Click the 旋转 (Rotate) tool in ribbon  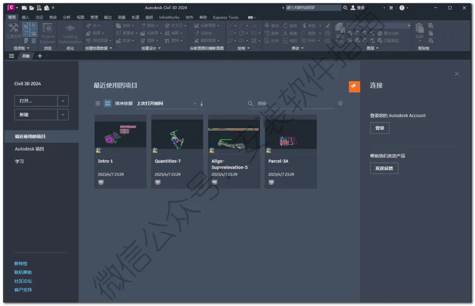click(290, 26)
